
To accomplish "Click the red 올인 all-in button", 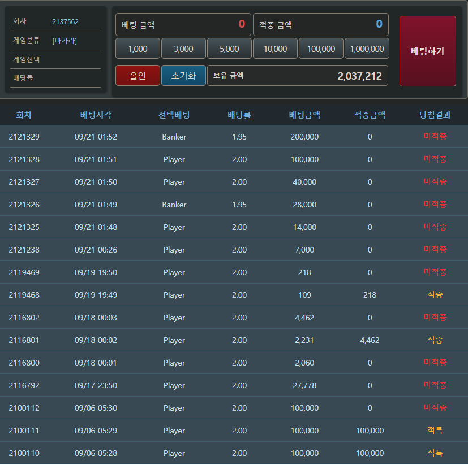I will click(138, 75).
